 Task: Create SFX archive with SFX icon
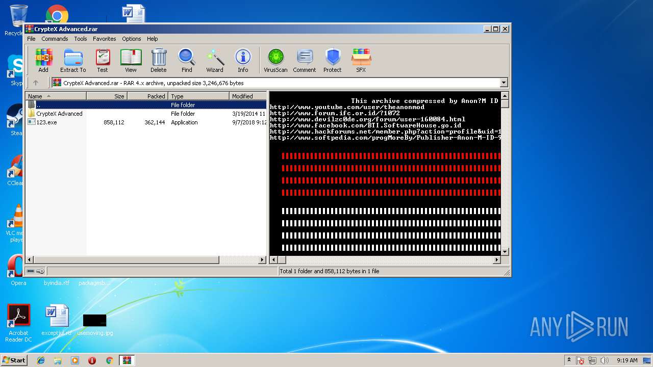(x=361, y=61)
